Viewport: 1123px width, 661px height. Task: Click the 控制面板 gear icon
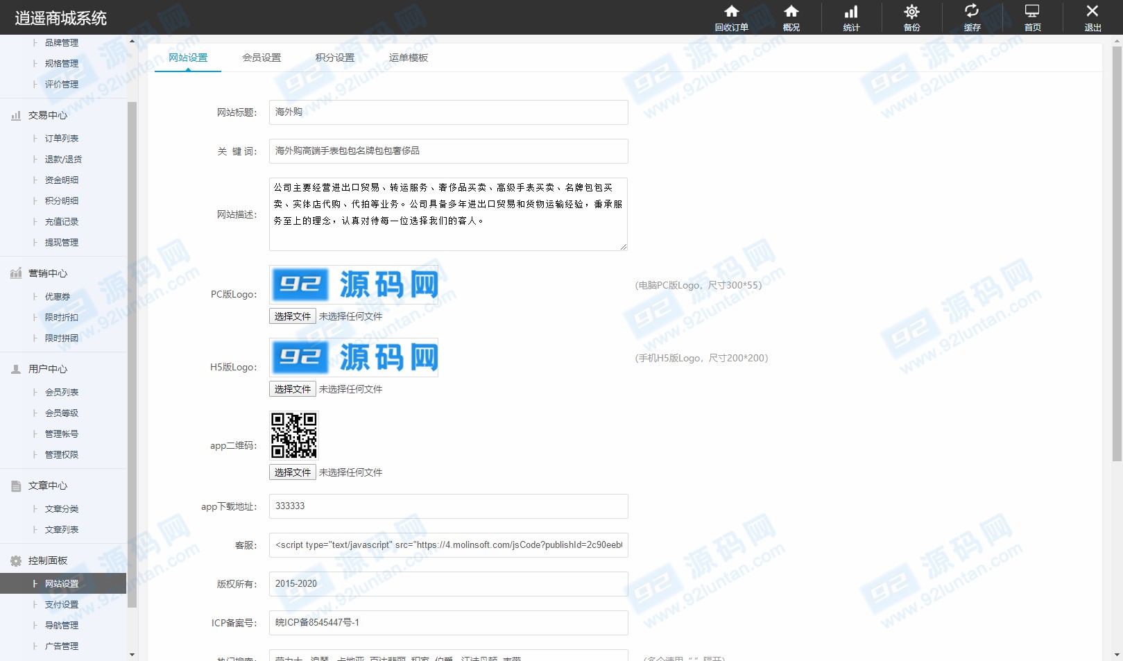16,560
